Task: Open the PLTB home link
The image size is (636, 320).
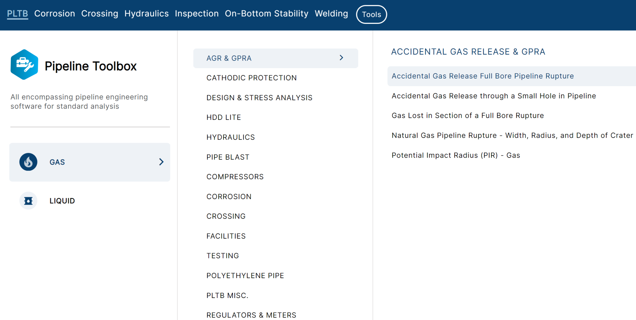Action: coord(17,14)
